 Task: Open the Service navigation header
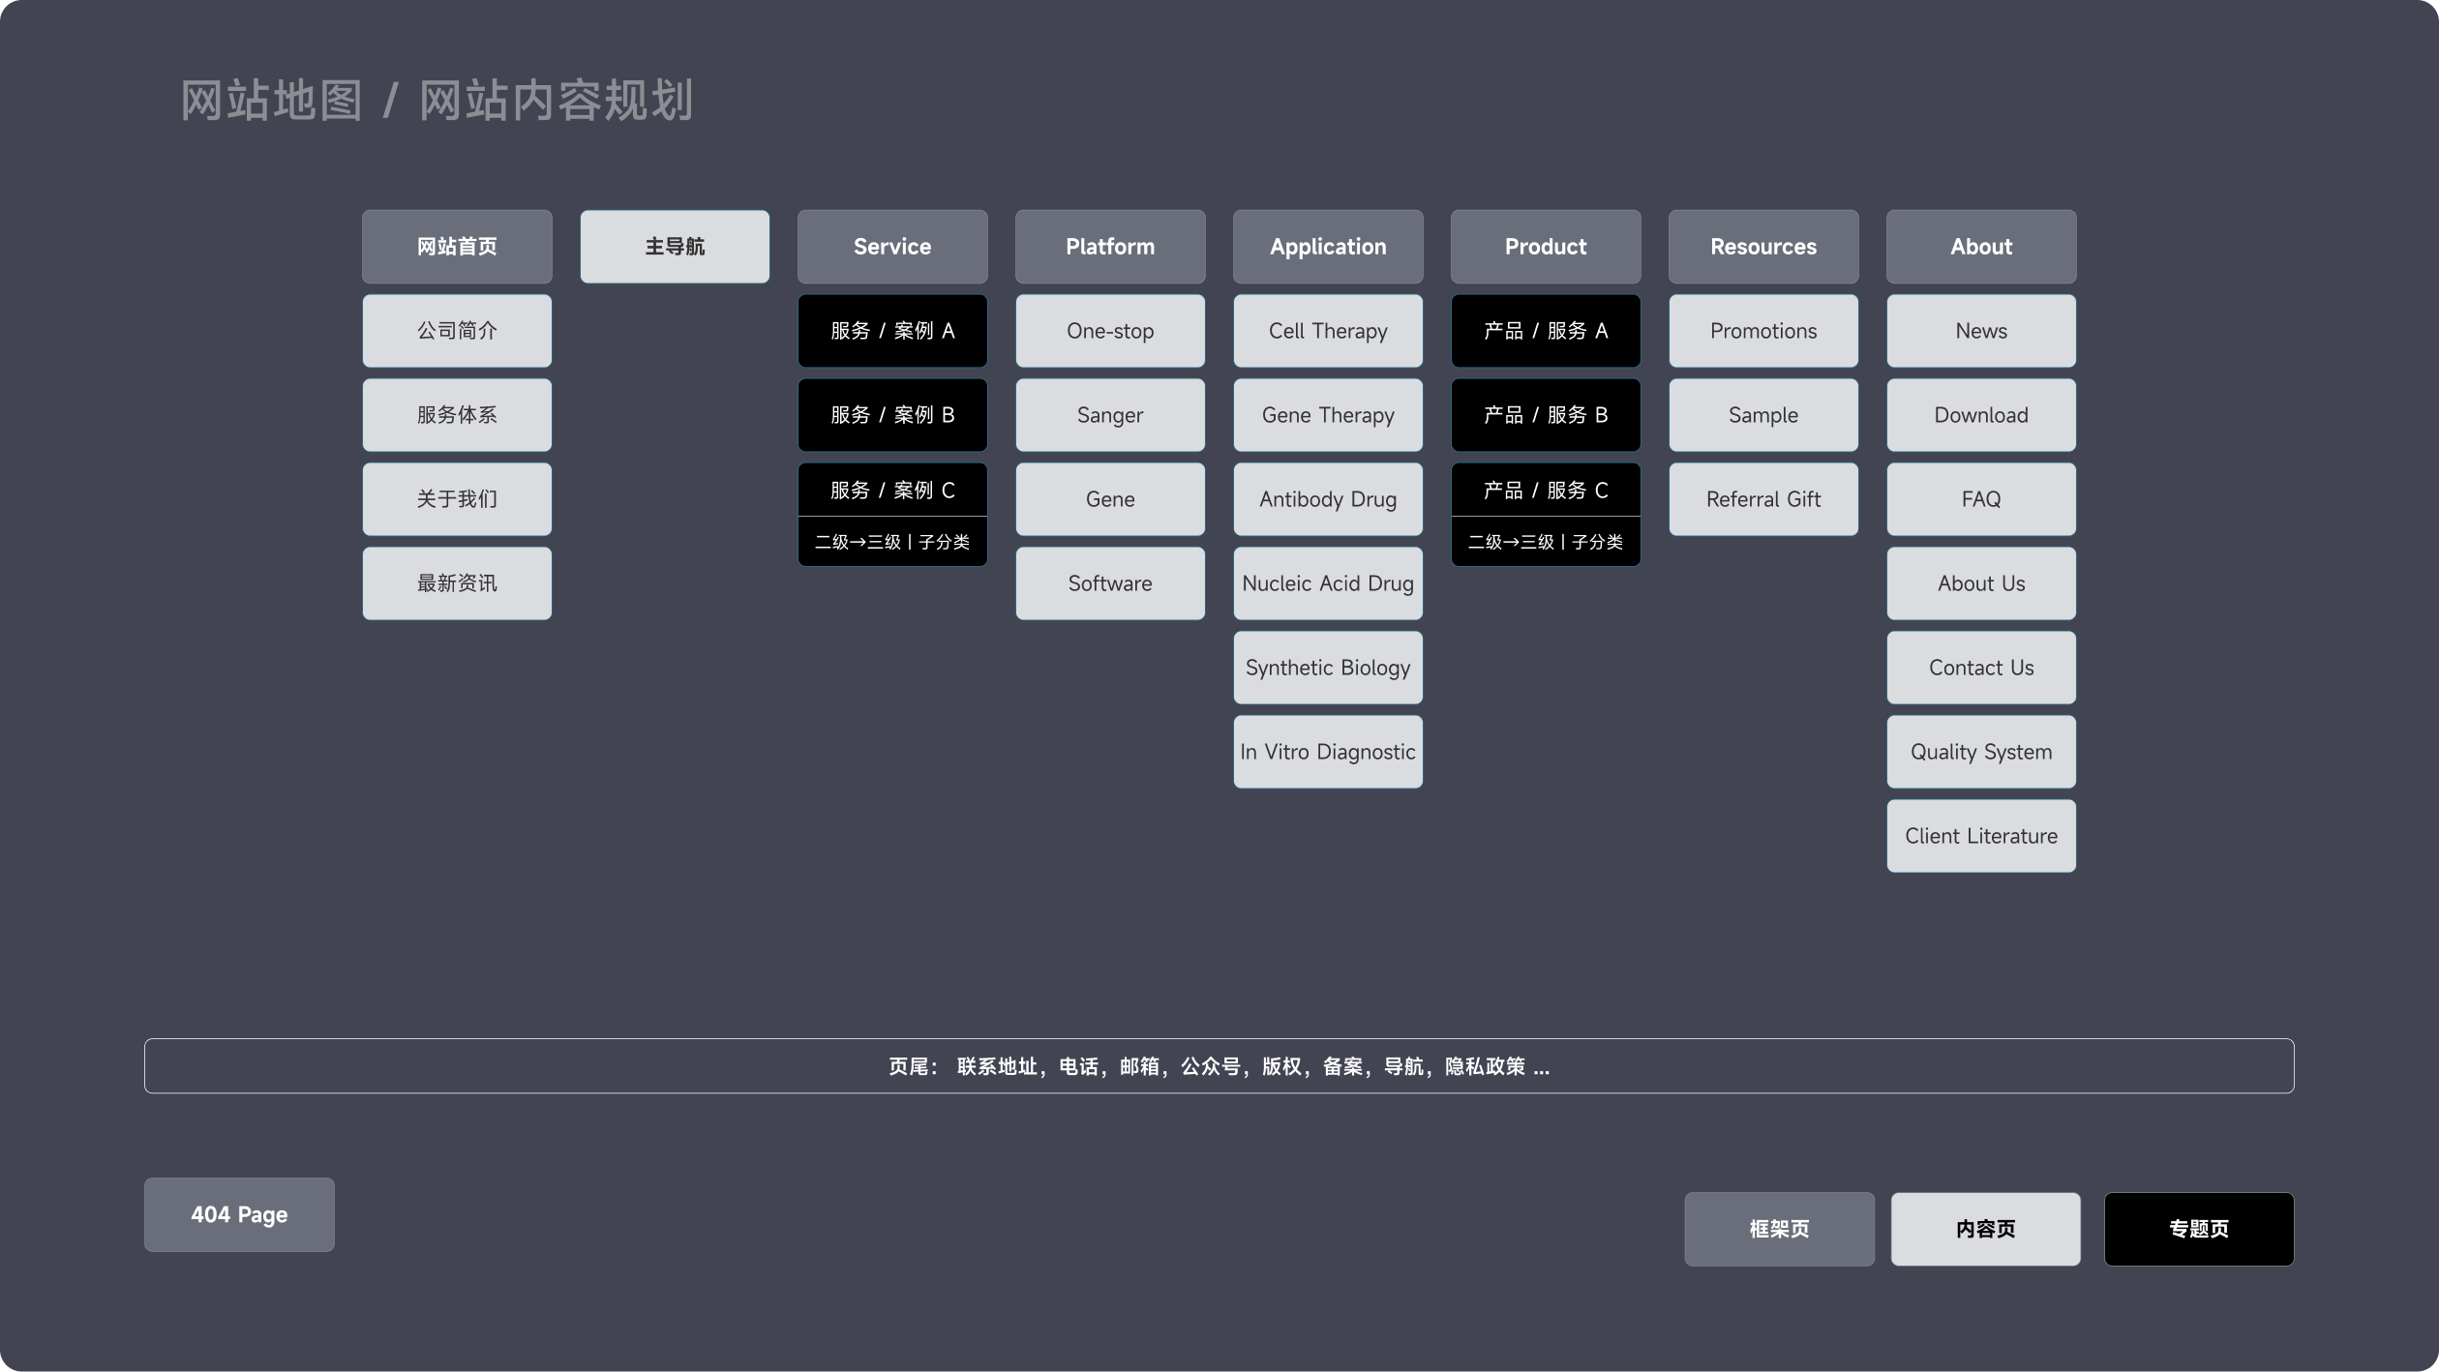pos(891,247)
